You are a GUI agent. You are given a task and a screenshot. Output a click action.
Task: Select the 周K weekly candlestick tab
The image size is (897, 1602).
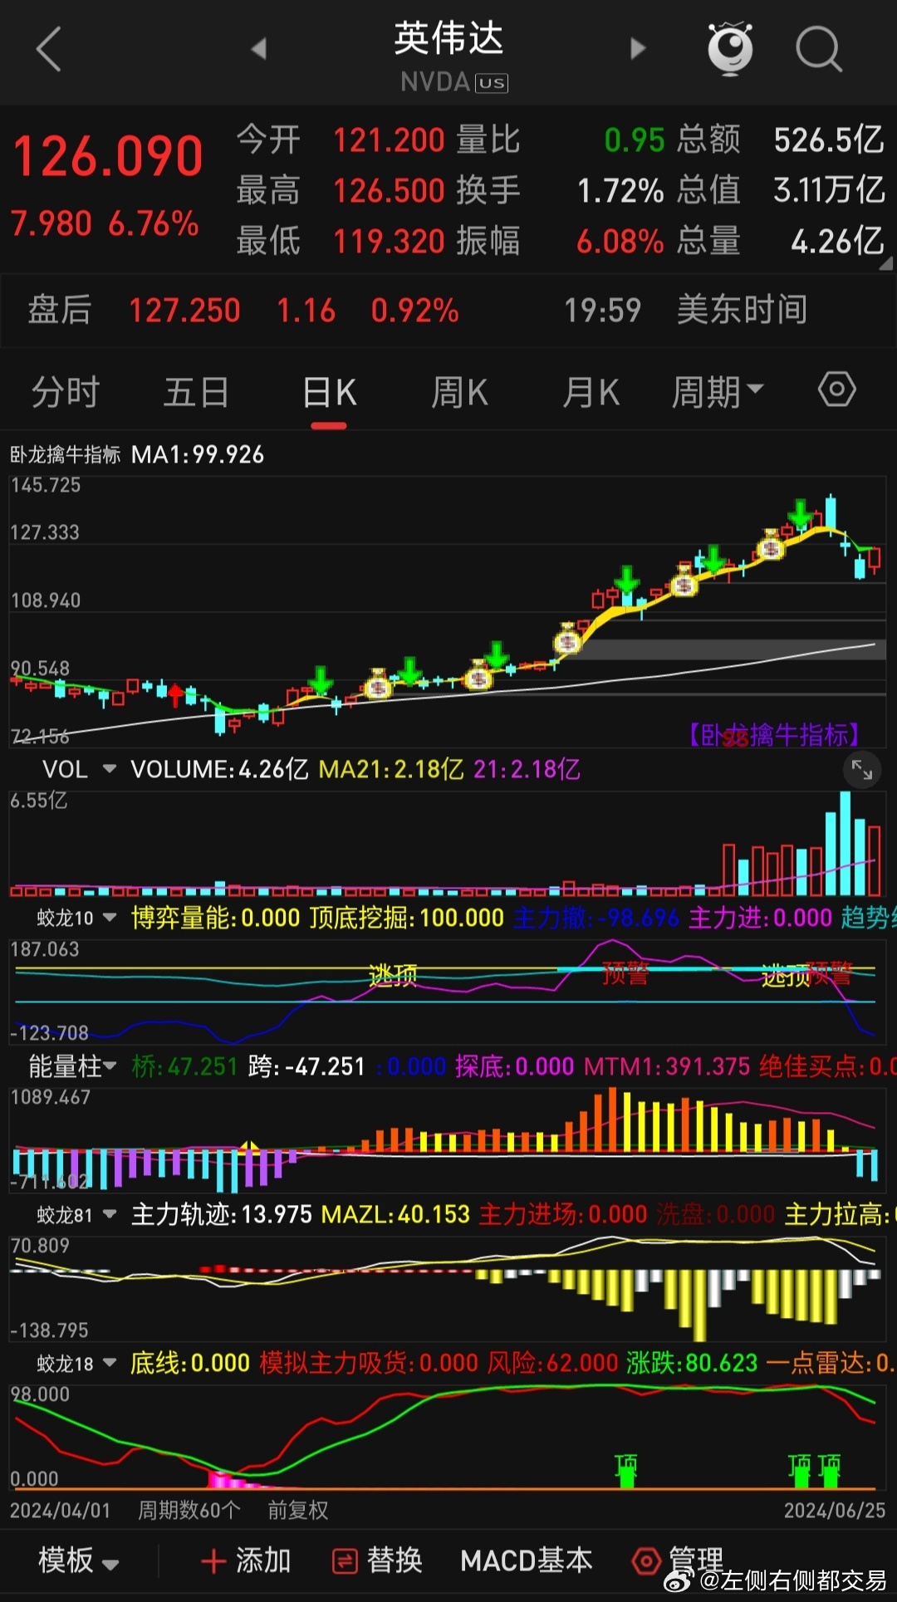[x=460, y=392]
